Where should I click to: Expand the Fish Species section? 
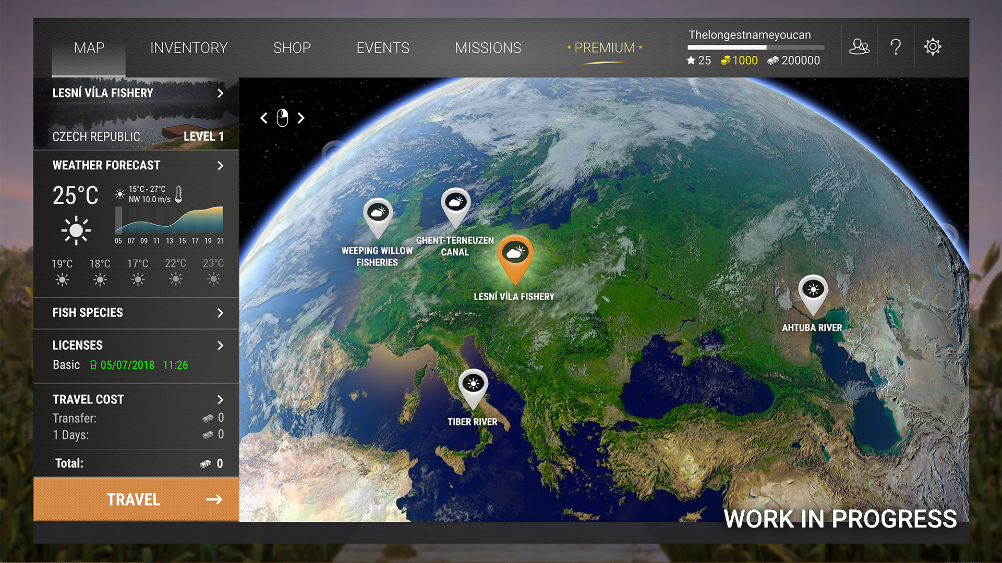tap(220, 313)
